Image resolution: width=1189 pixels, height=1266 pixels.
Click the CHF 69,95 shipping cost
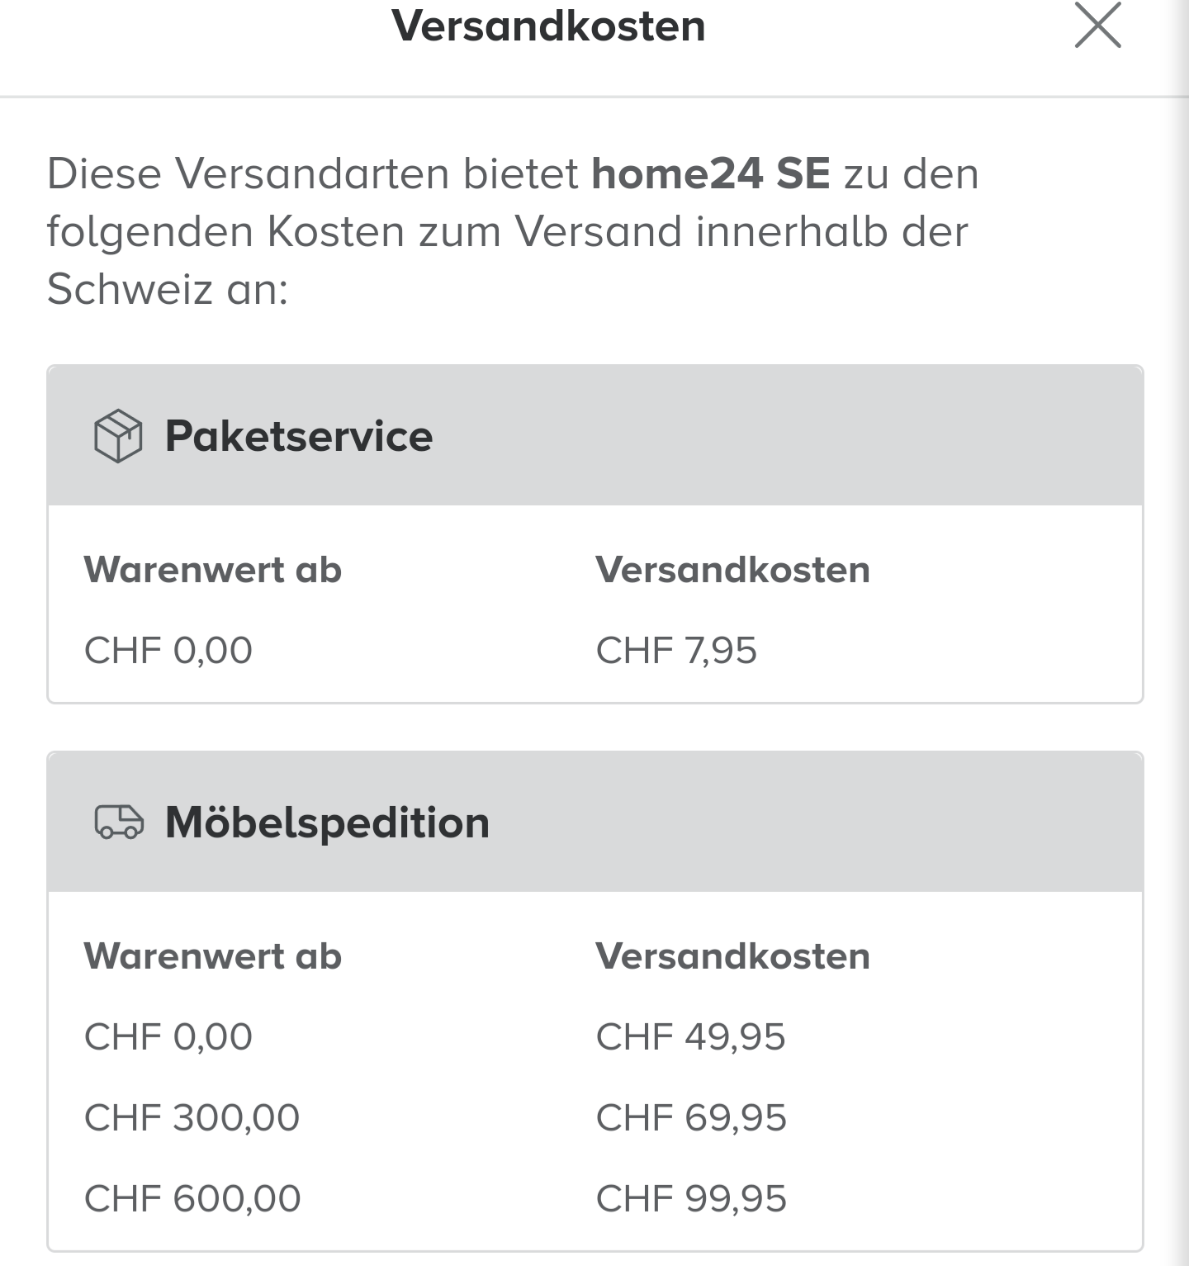click(x=691, y=1118)
